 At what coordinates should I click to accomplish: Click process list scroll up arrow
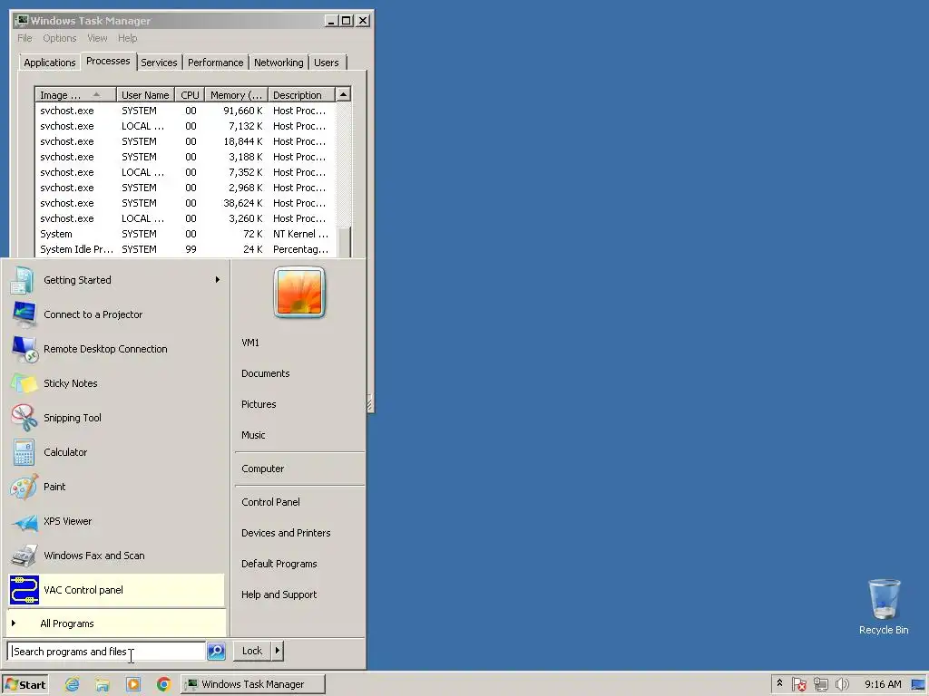pyautogui.click(x=344, y=94)
